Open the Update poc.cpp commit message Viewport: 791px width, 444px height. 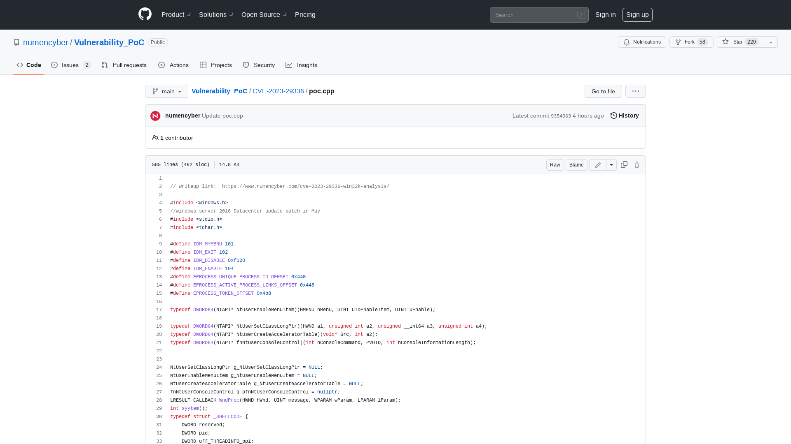tap(222, 116)
